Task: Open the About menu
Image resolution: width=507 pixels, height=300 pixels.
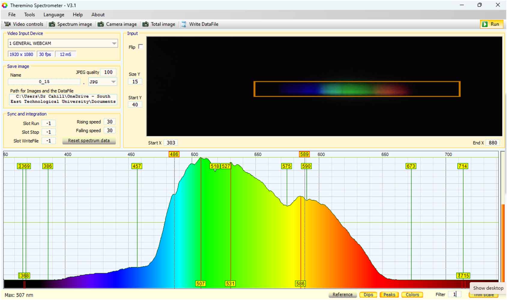Action: [x=98, y=14]
